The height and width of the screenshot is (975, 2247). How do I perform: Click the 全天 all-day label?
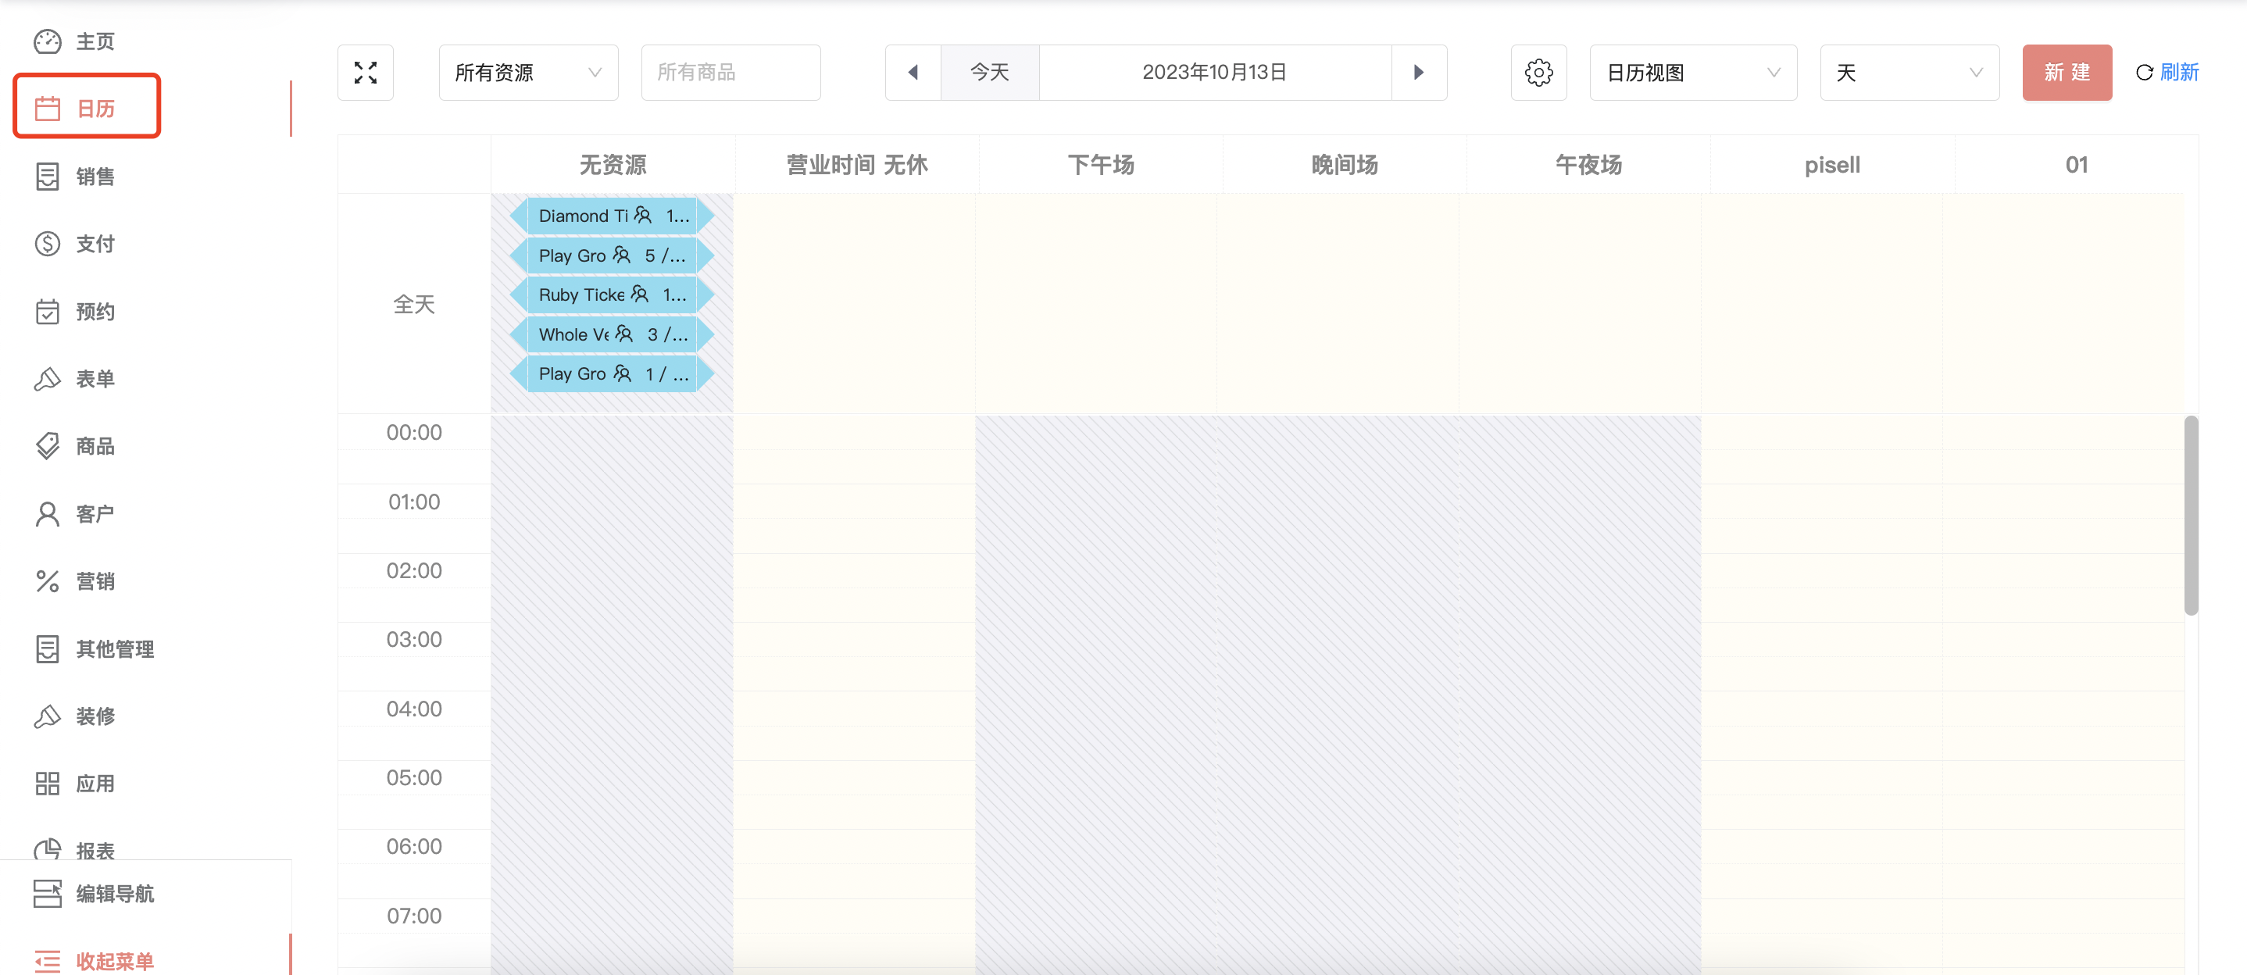414,305
